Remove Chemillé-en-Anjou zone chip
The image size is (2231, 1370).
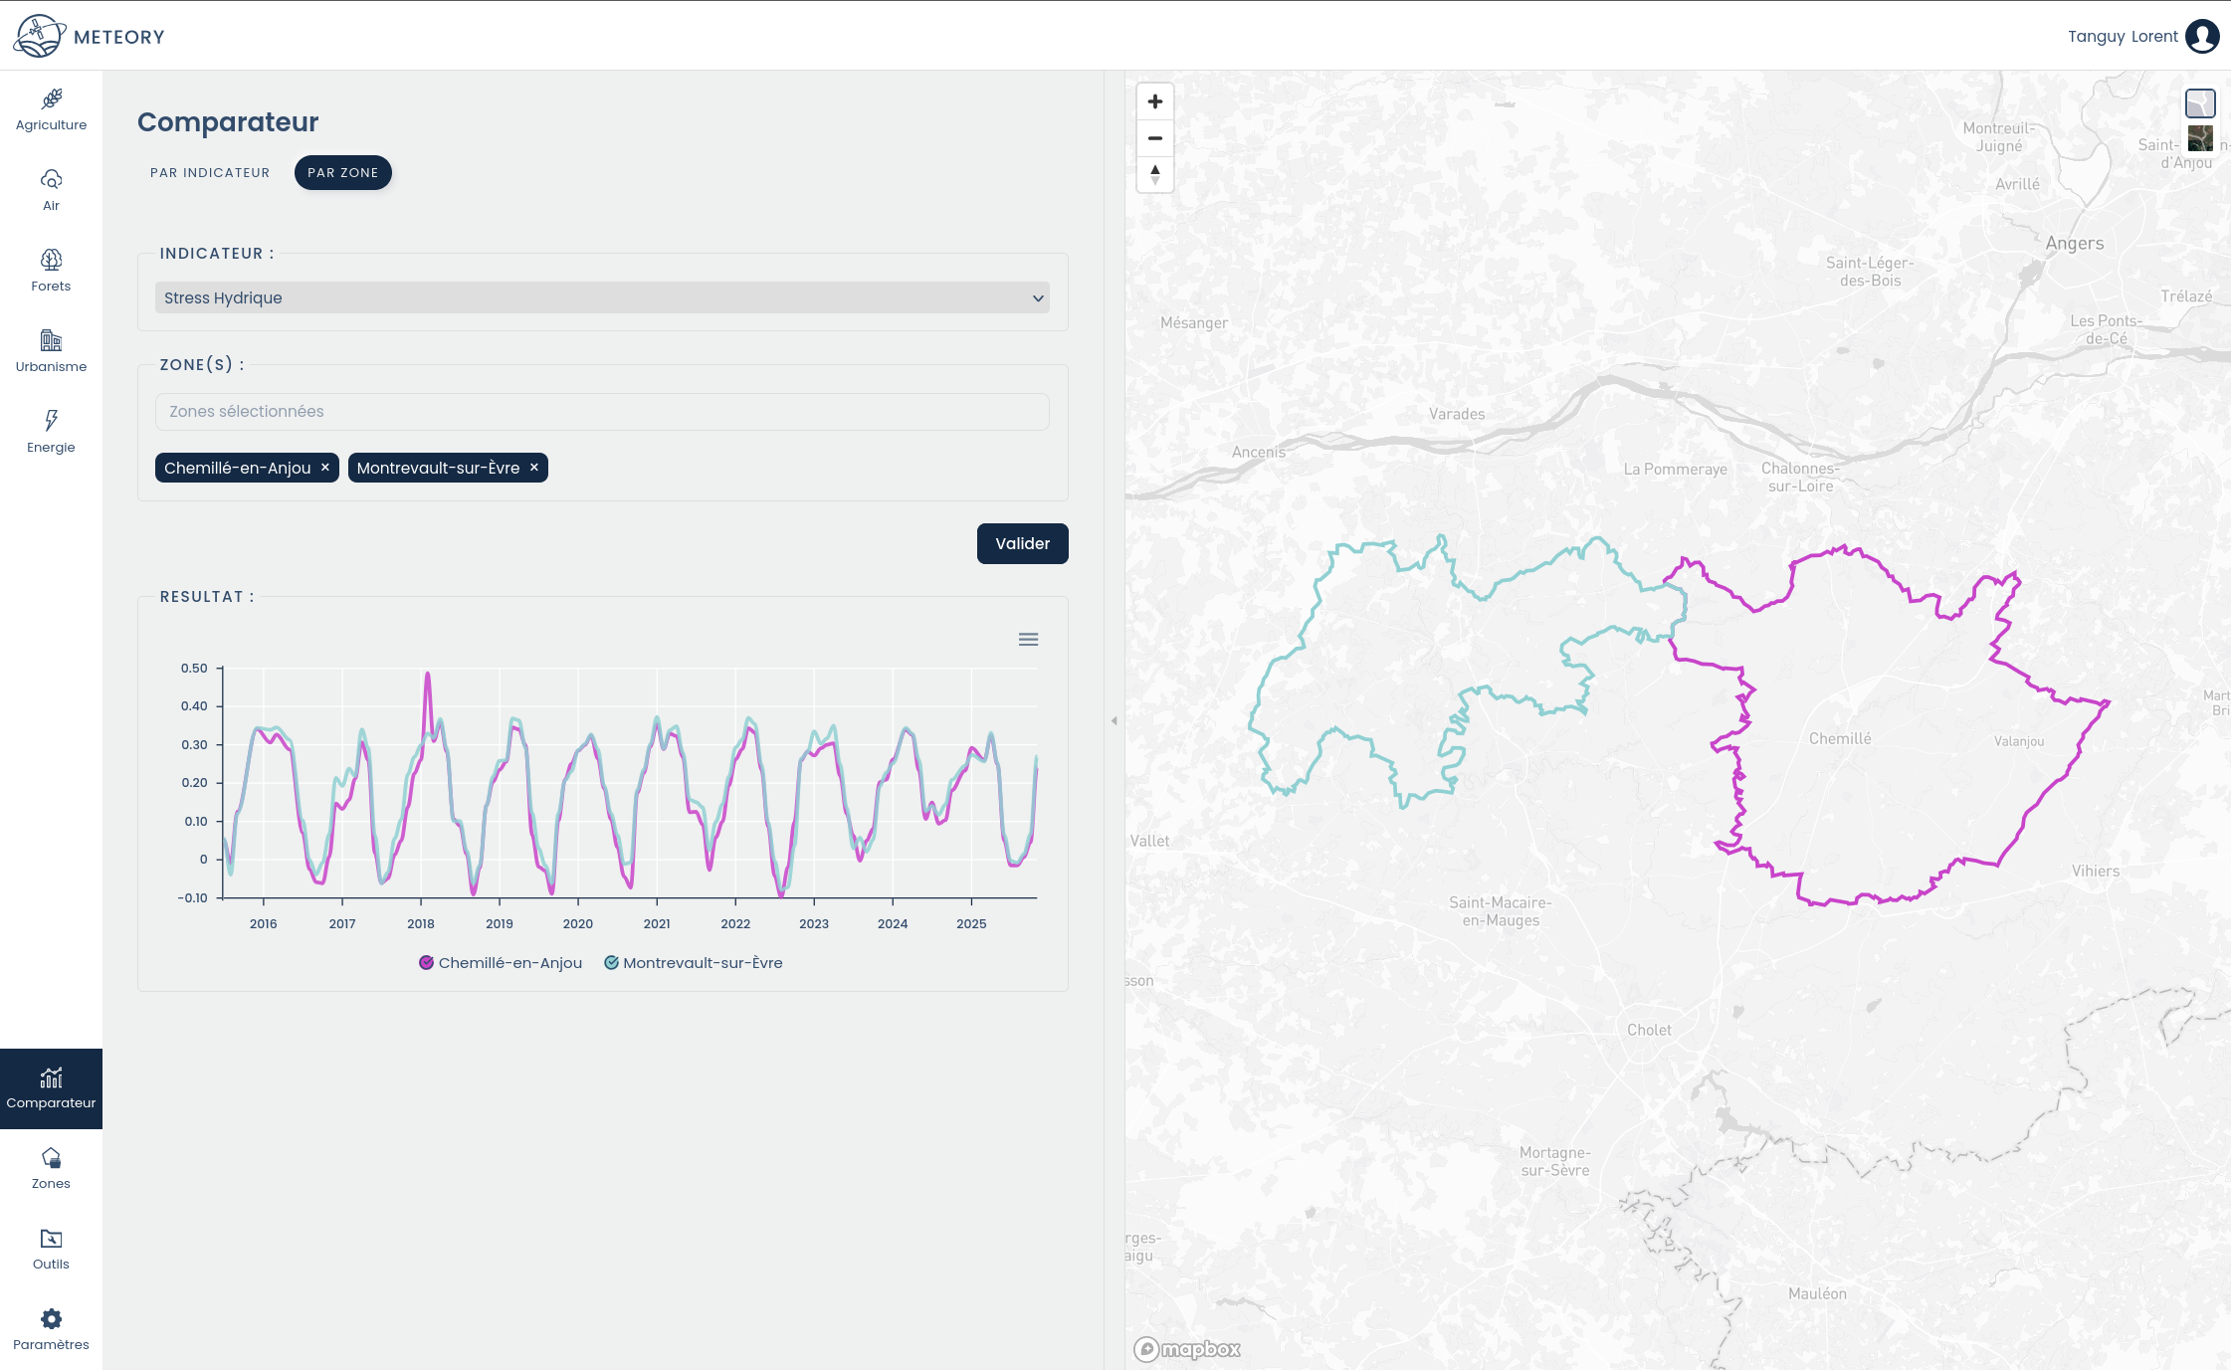[325, 468]
